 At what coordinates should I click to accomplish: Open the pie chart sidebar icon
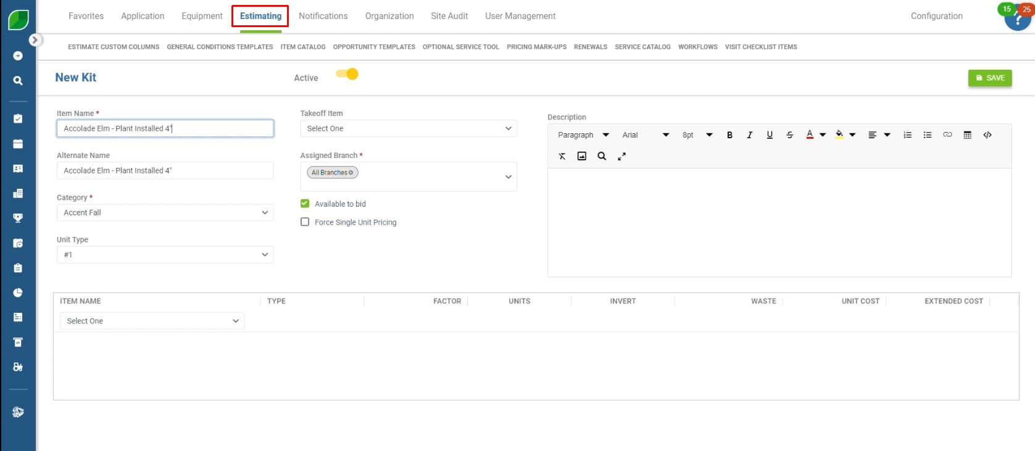[18, 292]
